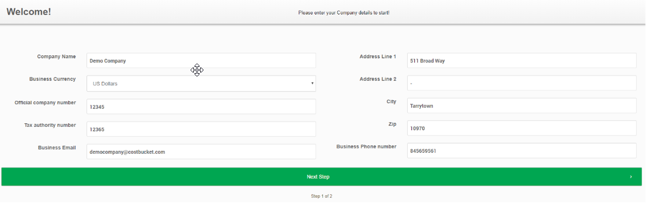Focus the Official company number field
649x208 pixels.
click(x=201, y=106)
